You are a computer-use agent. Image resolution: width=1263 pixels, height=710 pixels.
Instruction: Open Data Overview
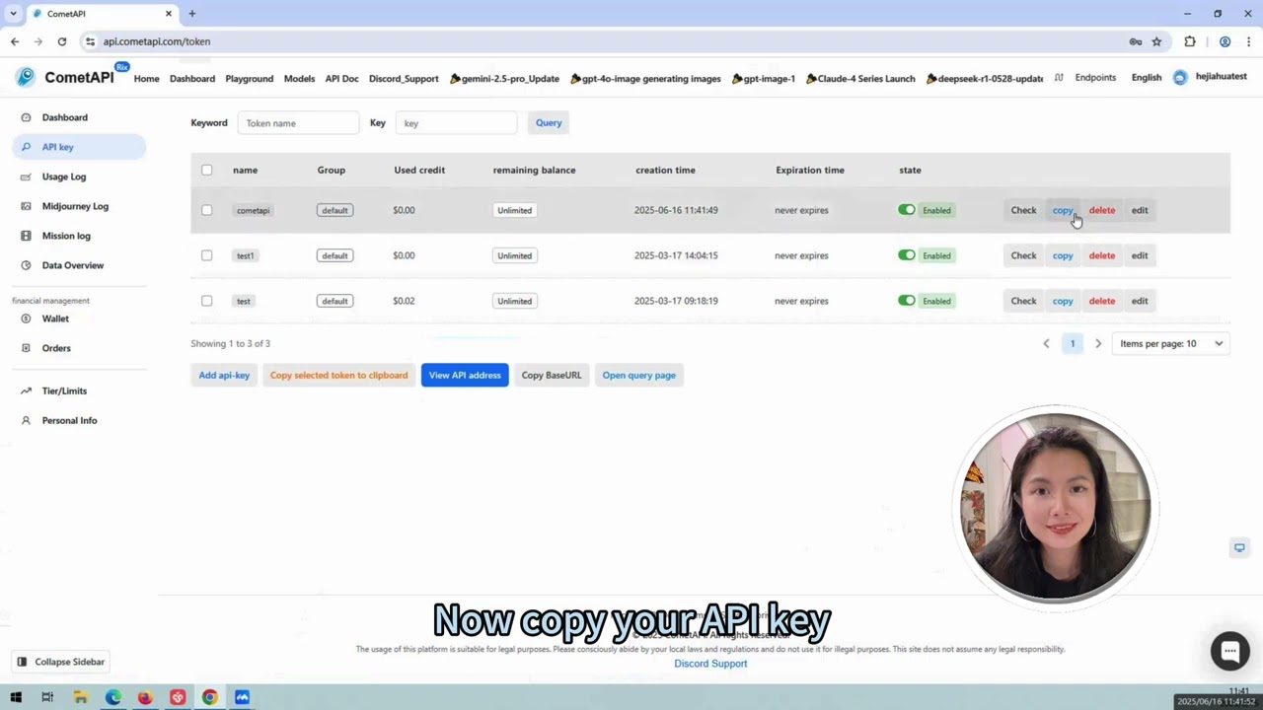pos(72,265)
